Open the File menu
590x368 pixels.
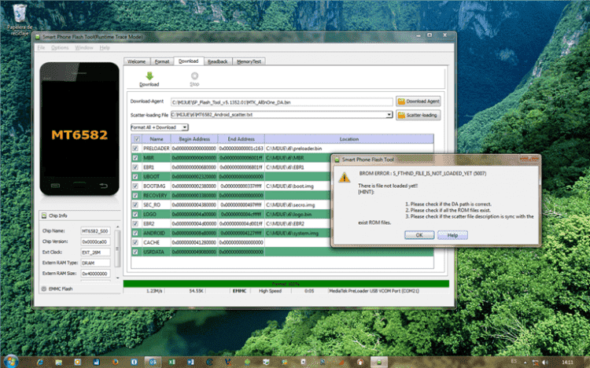pyautogui.click(x=41, y=48)
